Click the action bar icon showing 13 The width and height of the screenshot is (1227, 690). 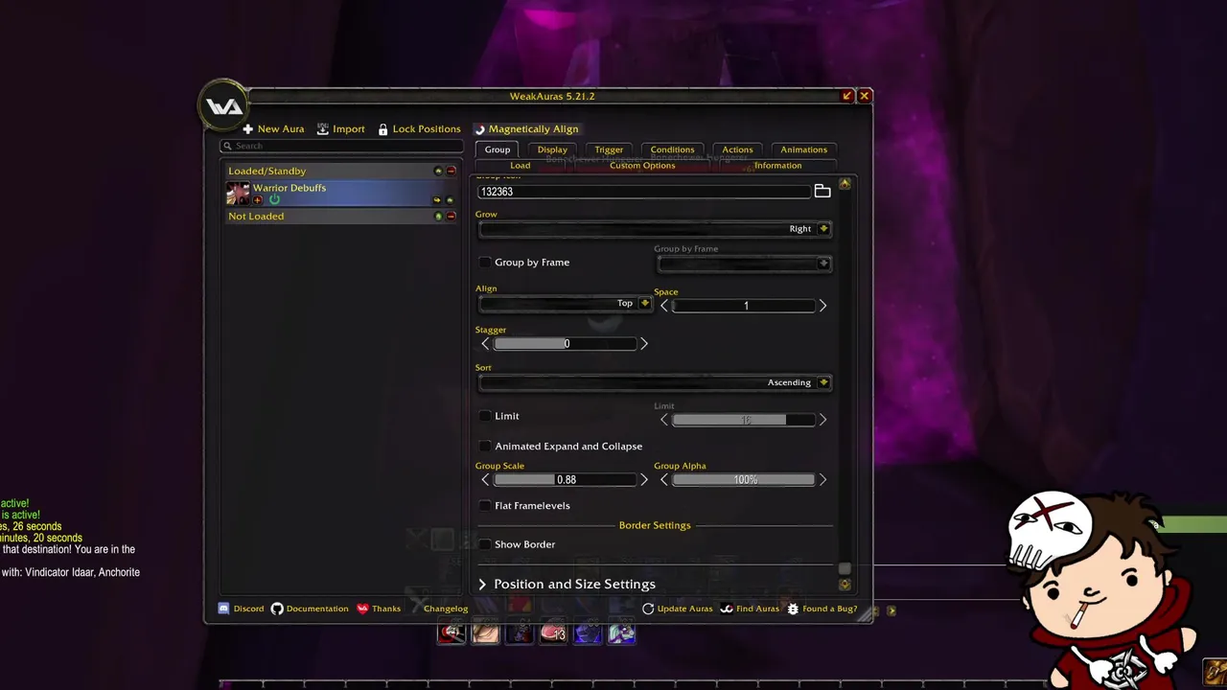tap(553, 632)
